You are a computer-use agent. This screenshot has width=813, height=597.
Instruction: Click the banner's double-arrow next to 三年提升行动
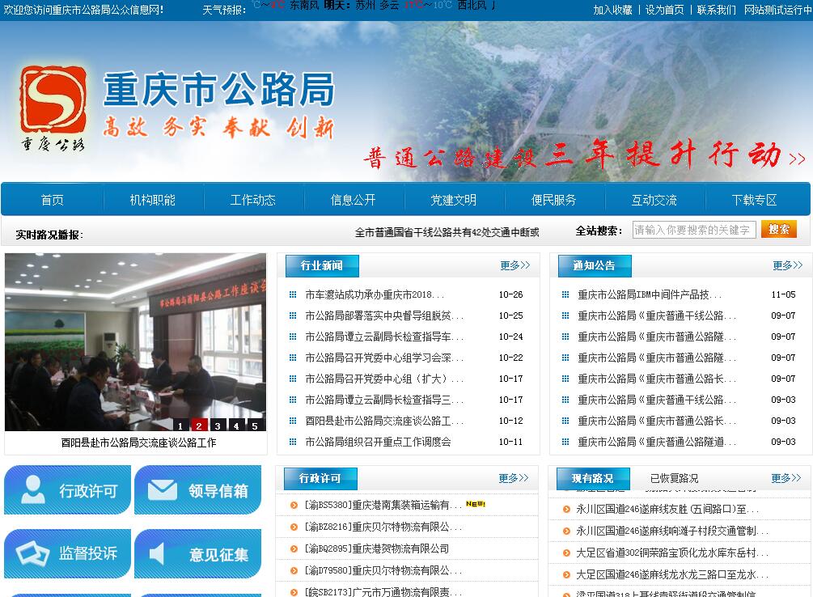(797, 159)
